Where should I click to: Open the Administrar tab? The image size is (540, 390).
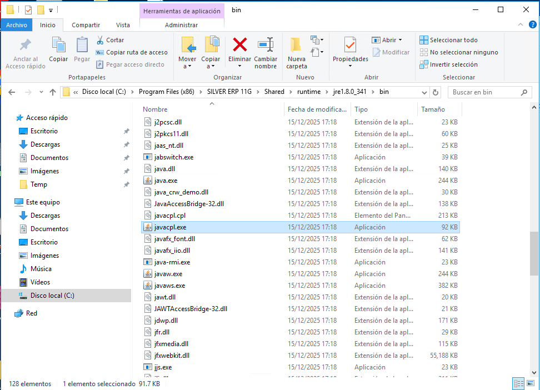pos(182,25)
